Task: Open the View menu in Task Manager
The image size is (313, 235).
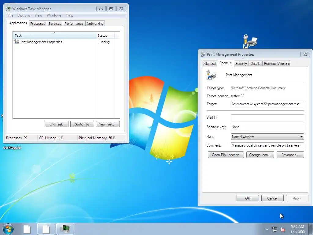Action: (38, 15)
